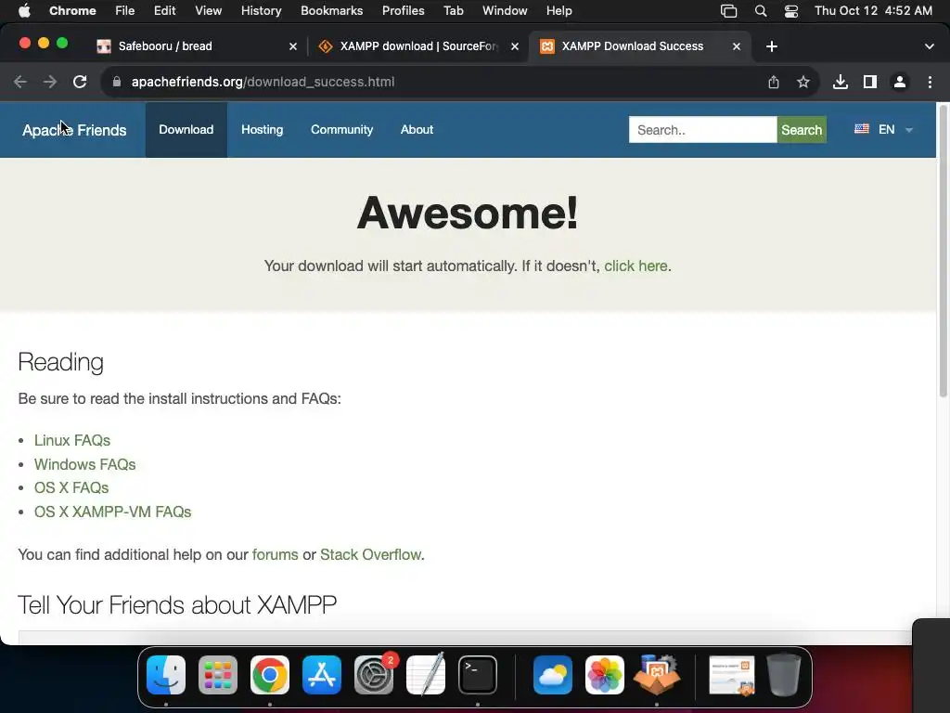Open XAMPP installer icon in dock
Viewport: 950px width, 713px height.
pos(657,675)
